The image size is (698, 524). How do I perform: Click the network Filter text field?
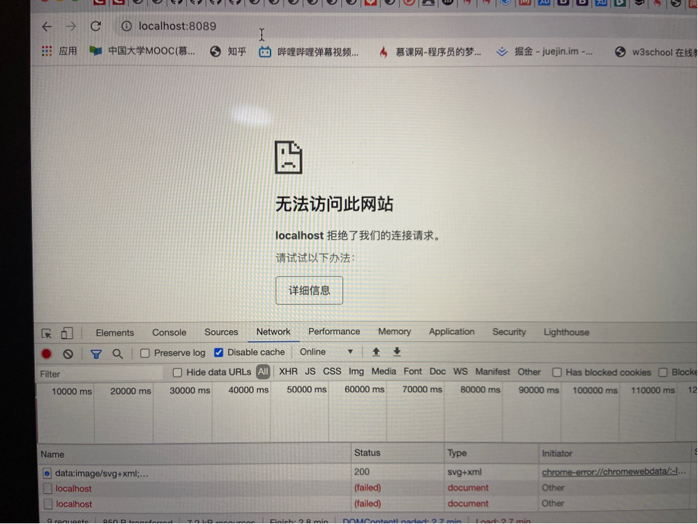click(100, 374)
